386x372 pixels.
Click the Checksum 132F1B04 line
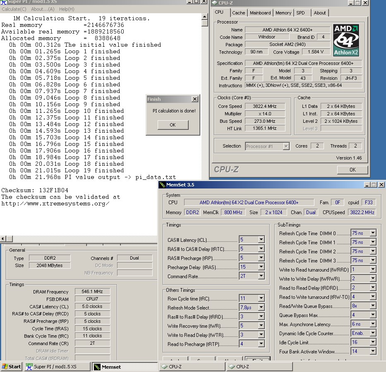pos(35,190)
